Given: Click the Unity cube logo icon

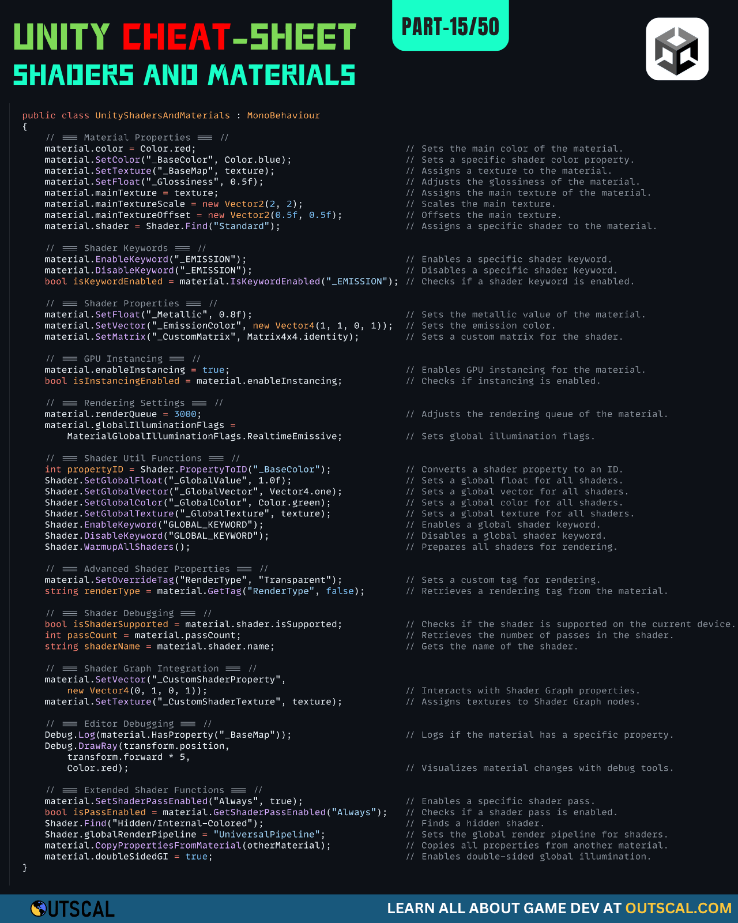Looking at the screenshot, I should tap(677, 49).
